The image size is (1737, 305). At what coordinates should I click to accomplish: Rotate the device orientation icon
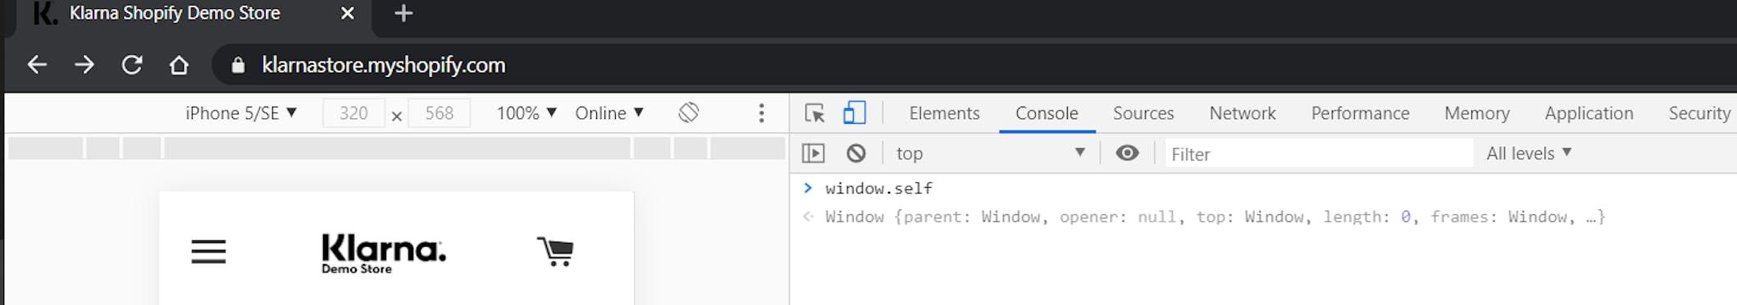click(689, 112)
